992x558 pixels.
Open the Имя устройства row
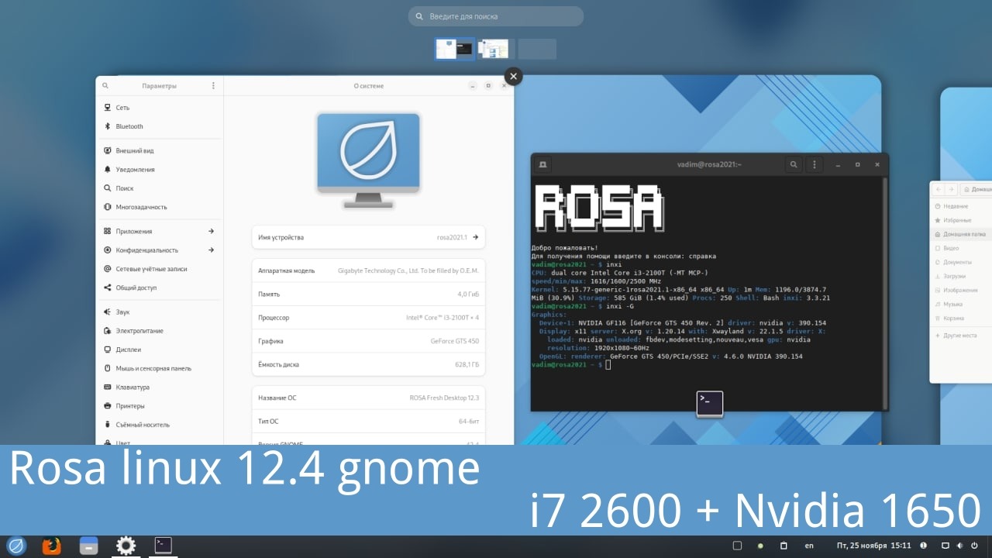click(368, 237)
